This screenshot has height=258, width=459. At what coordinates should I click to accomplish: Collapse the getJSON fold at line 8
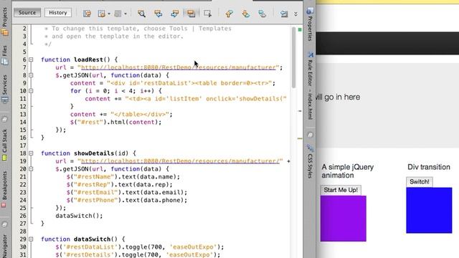tap(31, 75)
